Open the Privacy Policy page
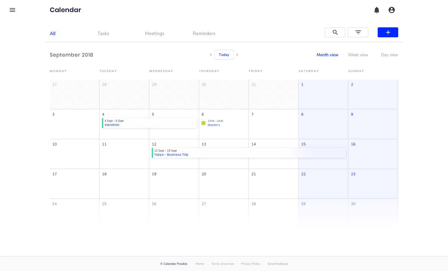The image size is (448, 271). (250, 264)
